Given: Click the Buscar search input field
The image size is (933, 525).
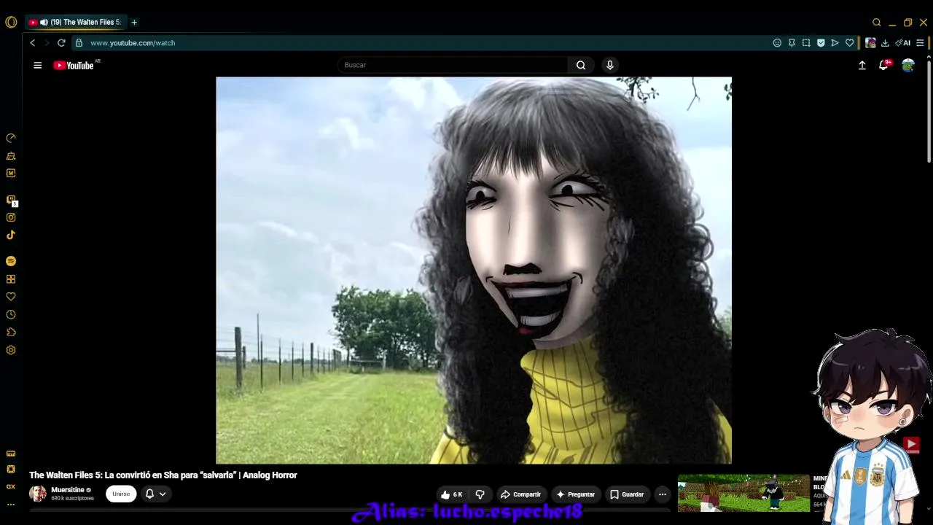Looking at the screenshot, I should point(452,65).
